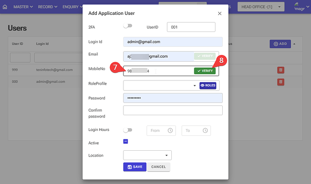
Task: Click the green VERIFY button for MobileNo
Action: pyautogui.click(x=205, y=71)
